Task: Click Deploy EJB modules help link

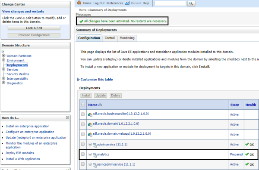Action: tap(20, 153)
